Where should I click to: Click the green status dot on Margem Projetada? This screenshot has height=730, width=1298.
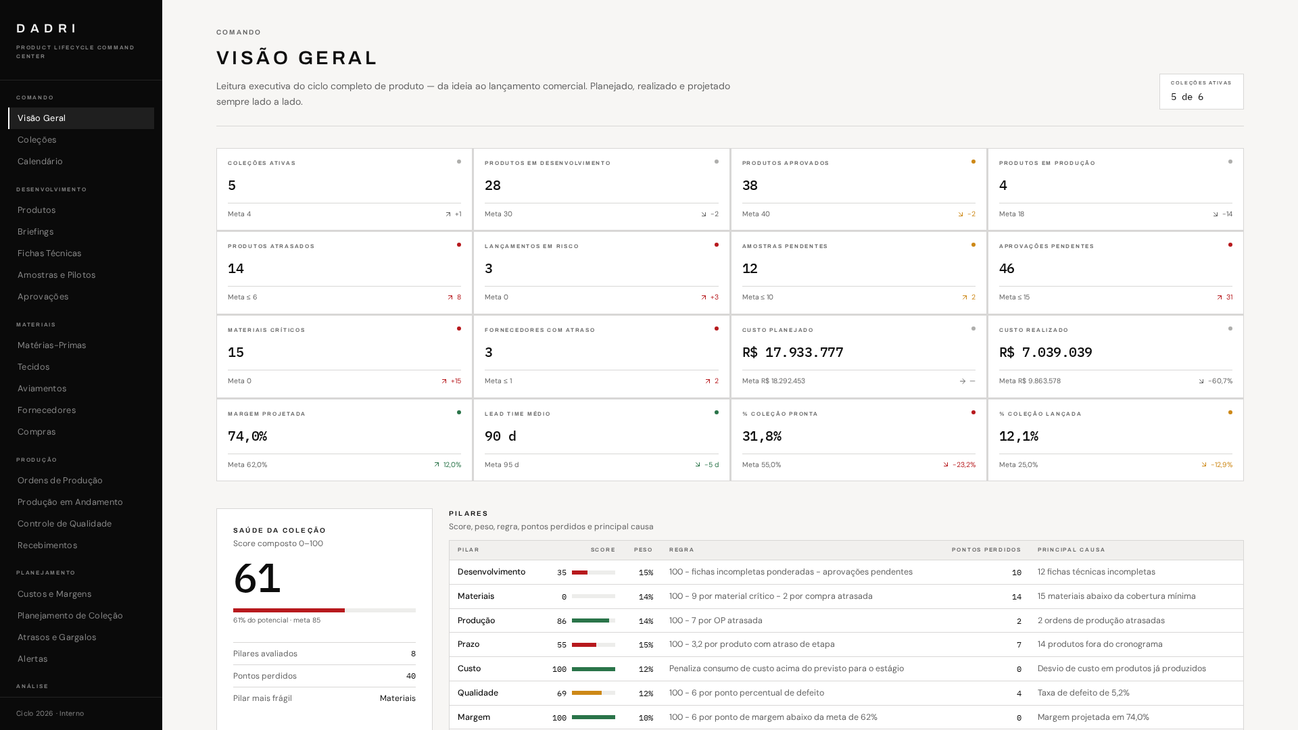pos(459,412)
